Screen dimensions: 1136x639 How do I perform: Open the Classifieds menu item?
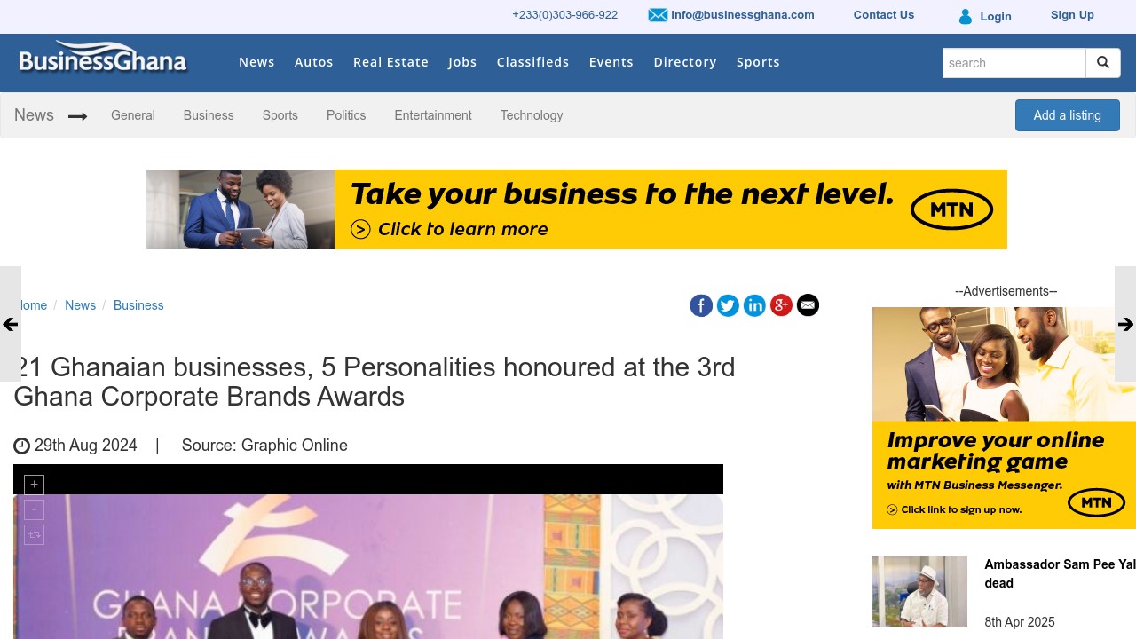click(x=532, y=62)
